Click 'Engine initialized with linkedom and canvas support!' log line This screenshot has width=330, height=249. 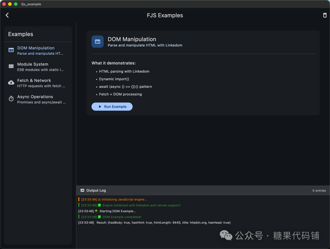(x=141, y=205)
